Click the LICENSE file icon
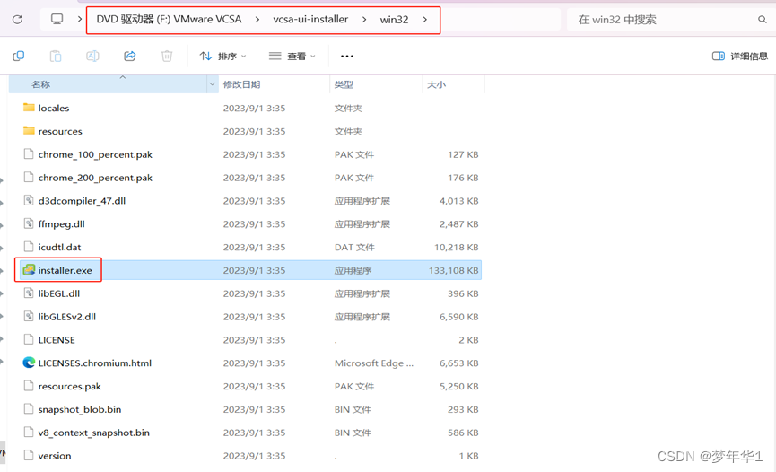 (29, 340)
